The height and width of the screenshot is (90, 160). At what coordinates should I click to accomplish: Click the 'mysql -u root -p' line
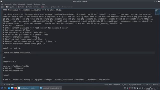[11, 48]
